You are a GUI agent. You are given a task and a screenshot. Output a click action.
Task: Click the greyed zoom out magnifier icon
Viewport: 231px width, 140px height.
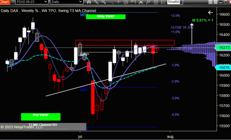pos(111,2)
